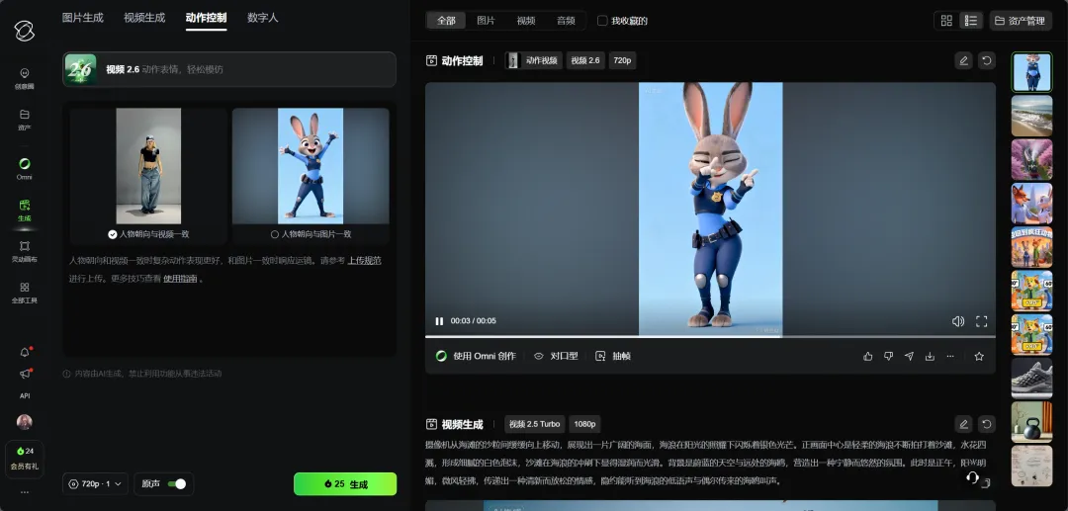Edit the 视频生成 task with pencil icon
Viewport: 1068px width, 511px height.
pyautogui.click(x=963, y=424)
